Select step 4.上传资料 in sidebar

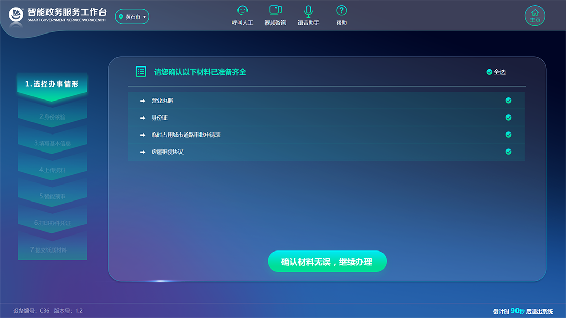coord(52,170)
